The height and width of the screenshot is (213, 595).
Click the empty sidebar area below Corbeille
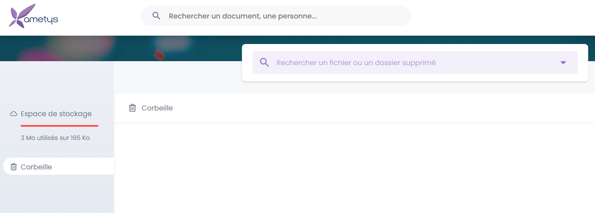(56, 196)
